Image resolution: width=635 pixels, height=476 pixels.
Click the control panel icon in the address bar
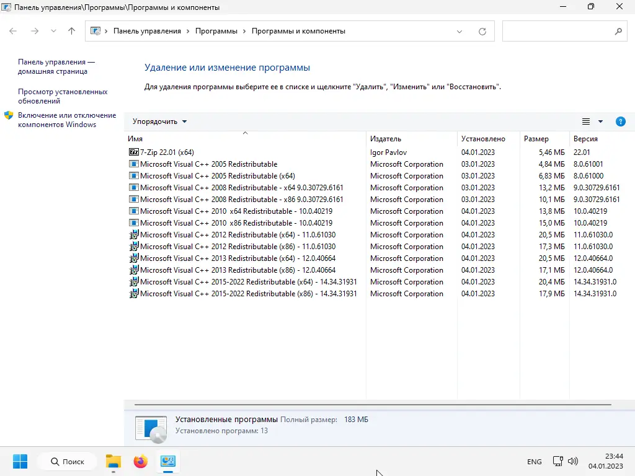95,31
